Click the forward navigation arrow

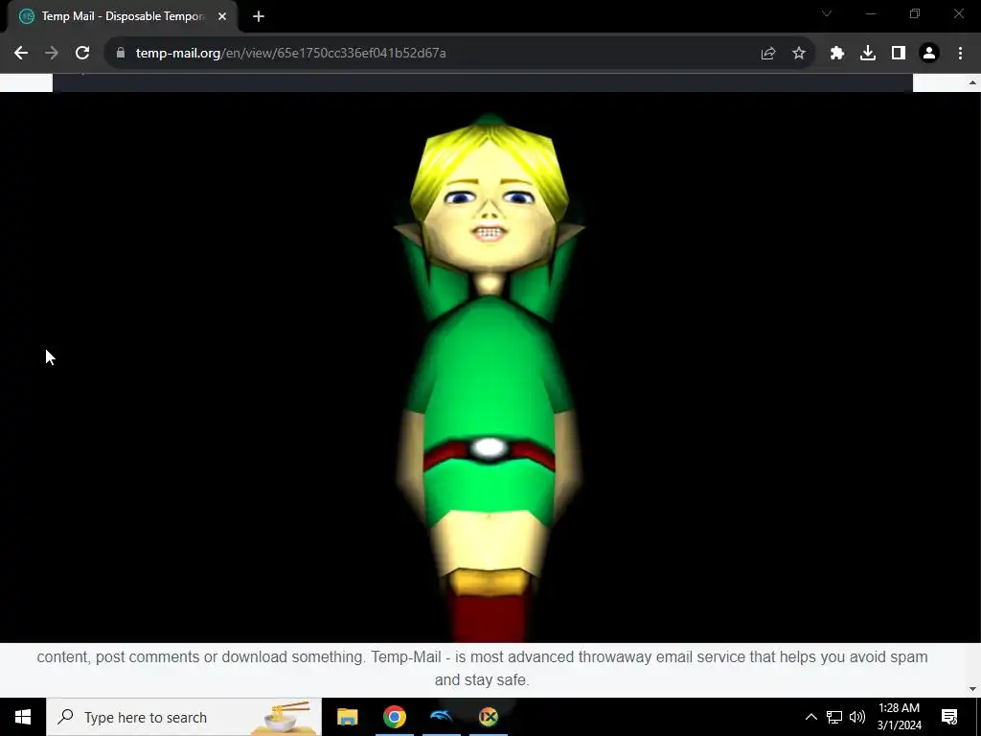52,54
